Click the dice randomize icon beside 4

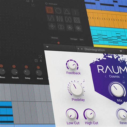coord(36,61)
